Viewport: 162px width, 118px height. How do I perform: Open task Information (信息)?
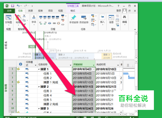click(111, 19)
